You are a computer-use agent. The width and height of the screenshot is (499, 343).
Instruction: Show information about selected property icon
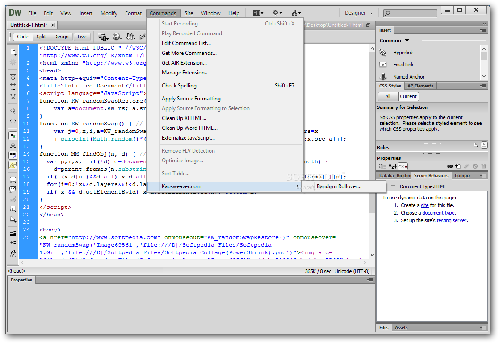(476, 145)
